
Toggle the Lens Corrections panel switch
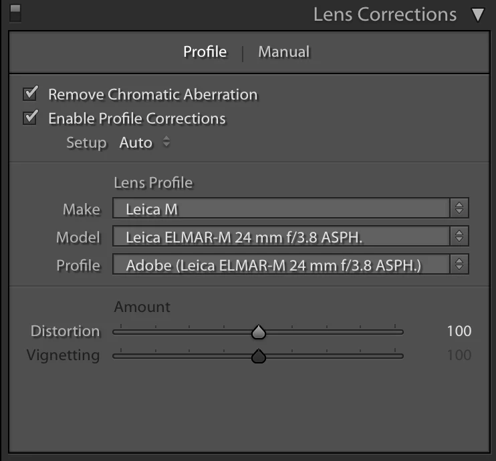[15, 13]
